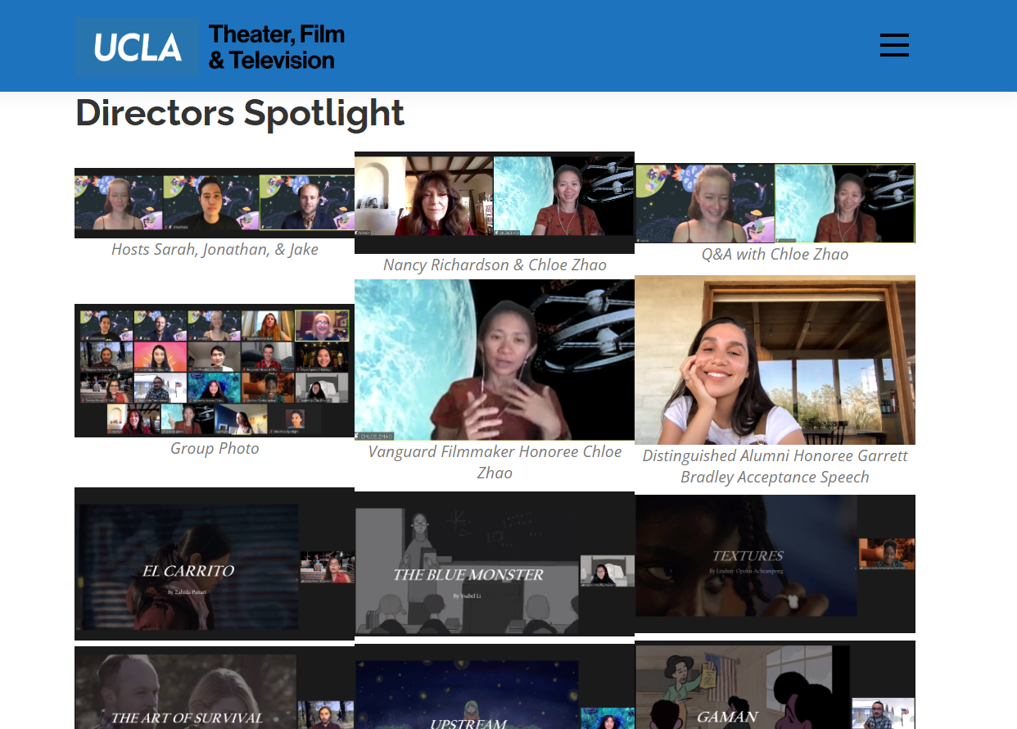1017x729 pixels.
Task: Open the hamburger menu icon
Action: (894, 45)
